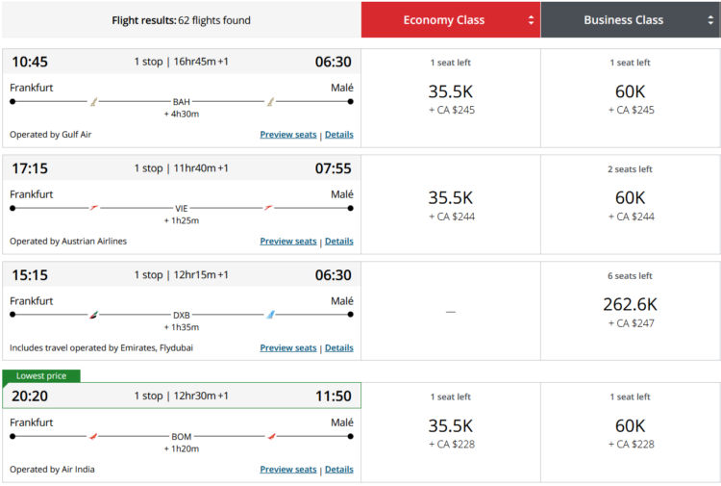Image resolution: width=721 pixels, height=486 pixels.
Task: Click the 20:20 Frankfurt to Malé flight header
Action: [181, 396]
